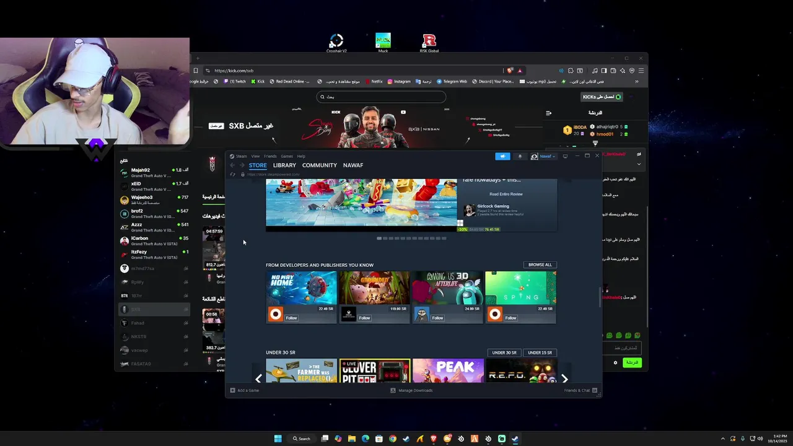Open a new browser tab with plus
Screen dimensions: 793x446
pyautogui.click(x=198, y=59)
